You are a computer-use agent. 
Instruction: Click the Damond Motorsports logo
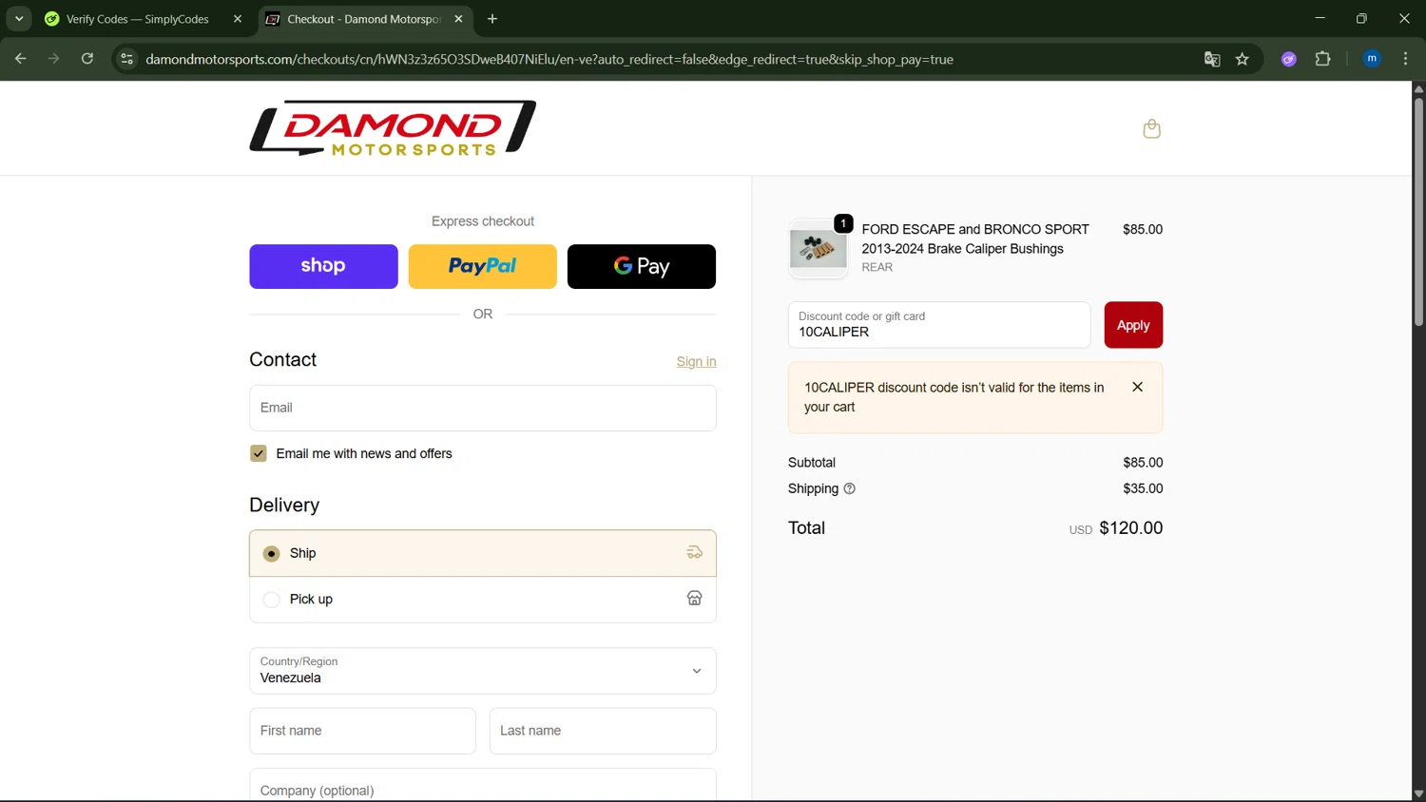point(393,127)
